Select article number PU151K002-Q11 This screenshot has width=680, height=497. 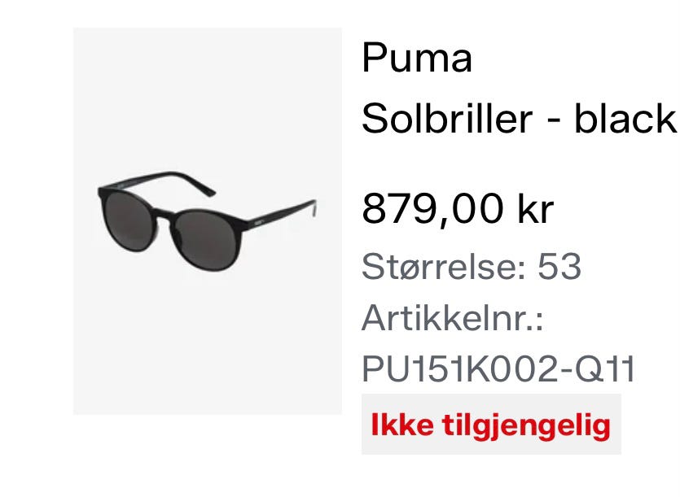(x=498, y=368)
